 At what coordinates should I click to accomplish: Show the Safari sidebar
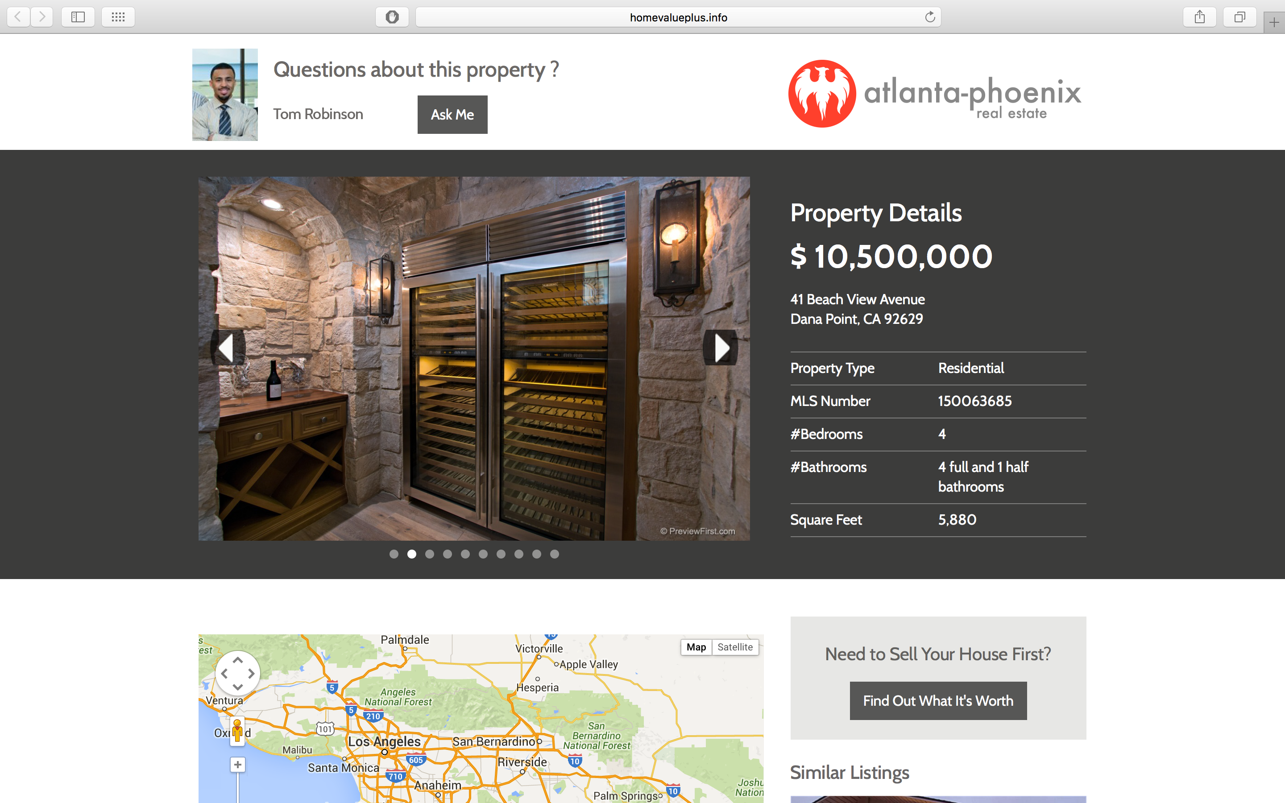pos(78,17)
